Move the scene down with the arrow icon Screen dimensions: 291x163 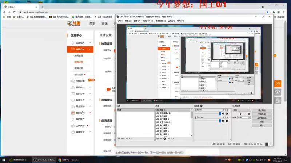(131, 139)
